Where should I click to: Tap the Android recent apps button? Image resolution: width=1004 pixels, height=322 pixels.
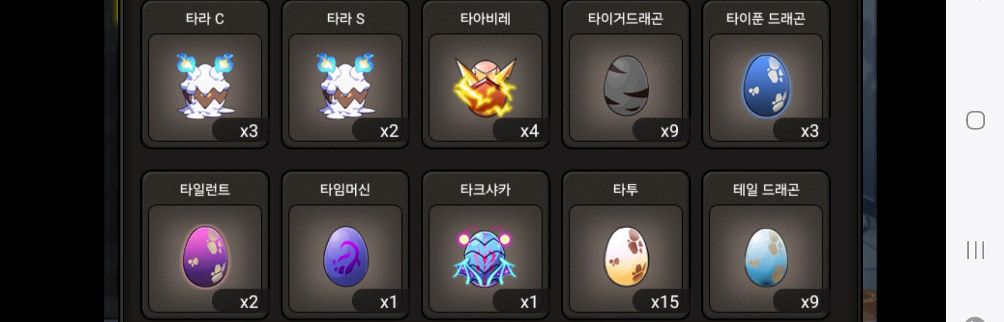975,250
